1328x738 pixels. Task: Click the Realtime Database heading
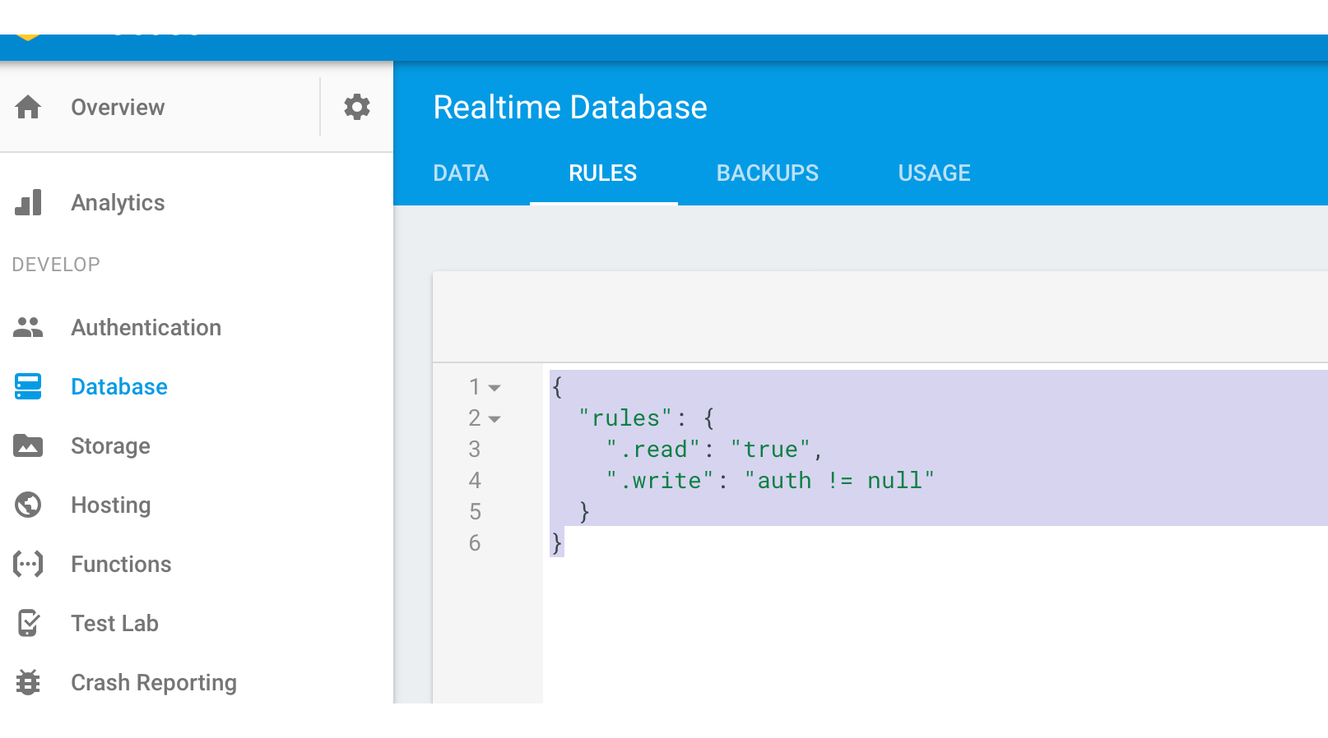pyautogui.click(x=570, y=107)
